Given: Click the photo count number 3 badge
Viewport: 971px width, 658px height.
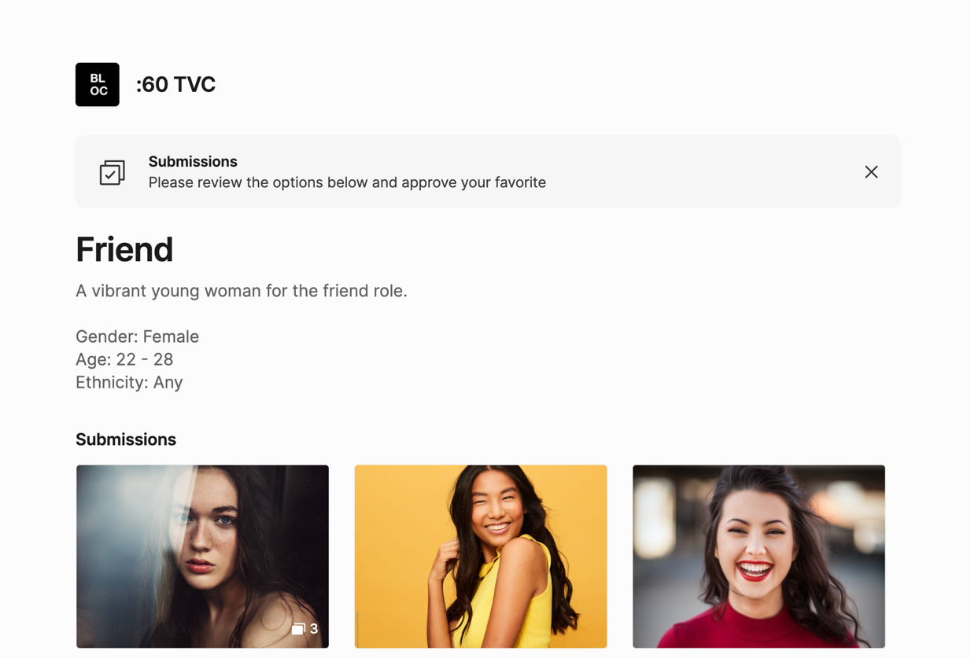Looking at the screenshot, I should [314, 629].
